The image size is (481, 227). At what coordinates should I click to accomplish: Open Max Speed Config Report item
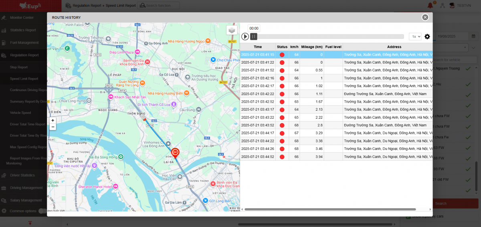pyautogui.click(x=28, y=147)
